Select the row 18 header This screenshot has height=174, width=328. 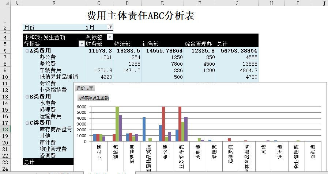pyautogui.click(x=5, y=129)
